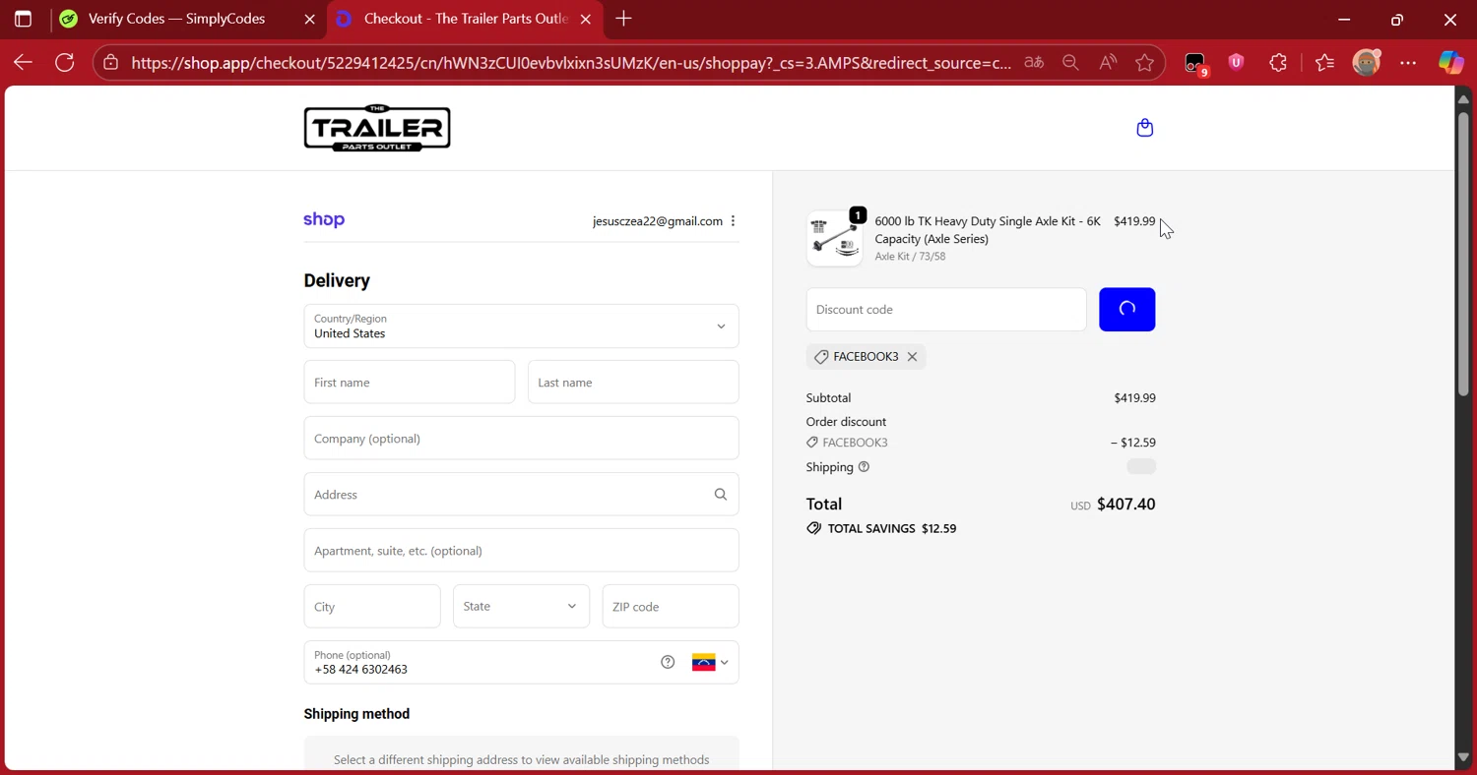This screenshot has height=775, width=1477.
Task: Expand the Country/Region dropdown
Action: [521, 327]
